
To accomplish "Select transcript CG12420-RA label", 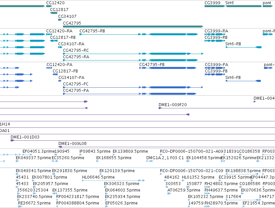I will tap(59, 31).
